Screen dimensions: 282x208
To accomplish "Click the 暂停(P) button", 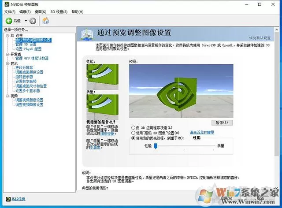I will [222, 123].
